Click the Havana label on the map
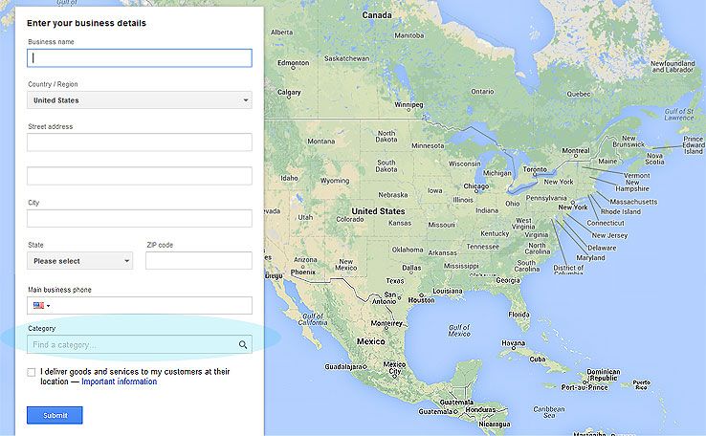The image size is (706, 436). click(513, 342)
